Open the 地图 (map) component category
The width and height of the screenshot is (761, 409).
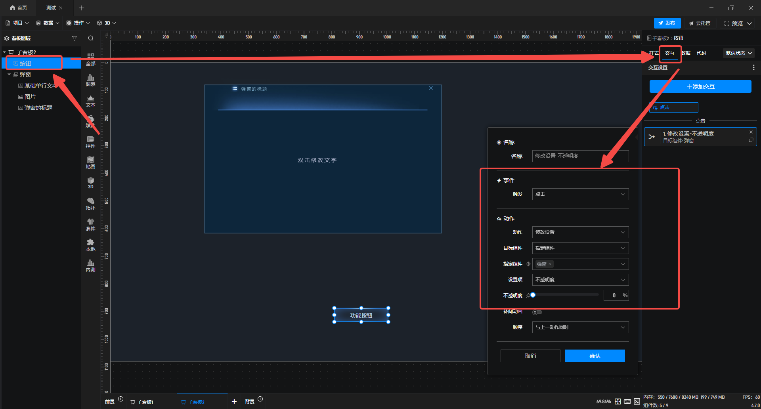click(90, 162)
